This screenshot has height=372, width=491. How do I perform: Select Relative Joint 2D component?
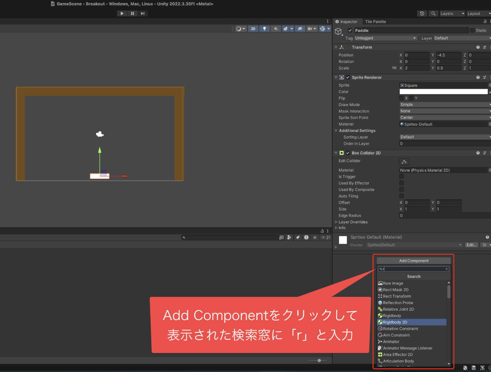click(x=412, y=309)
